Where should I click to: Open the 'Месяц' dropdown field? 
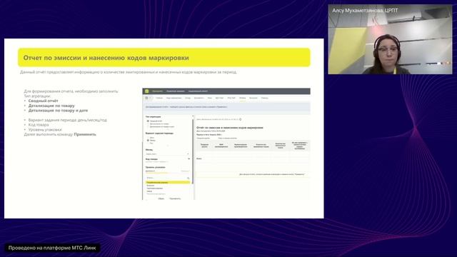167,154
